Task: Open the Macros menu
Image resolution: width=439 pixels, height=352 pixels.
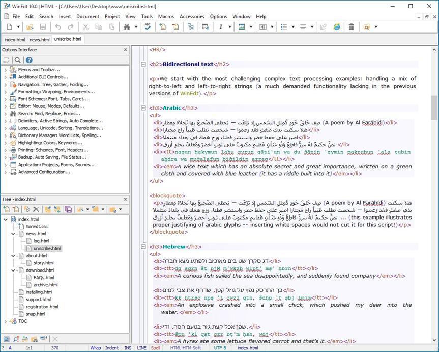Action: [166, 16]
